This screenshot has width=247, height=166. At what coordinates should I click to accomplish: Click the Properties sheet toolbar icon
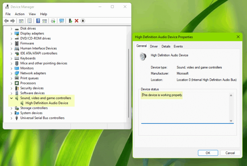(x=30, y=21)
